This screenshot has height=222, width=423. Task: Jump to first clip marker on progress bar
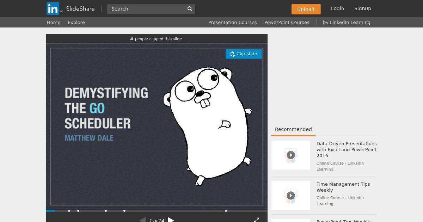[x=69, y=211]
